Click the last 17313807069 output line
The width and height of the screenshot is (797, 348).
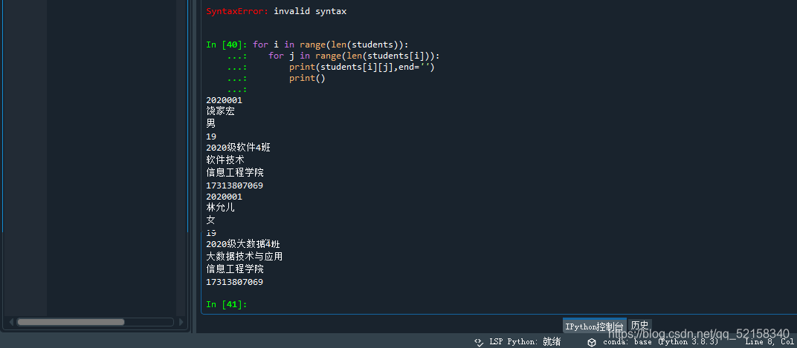click(234, 282)
